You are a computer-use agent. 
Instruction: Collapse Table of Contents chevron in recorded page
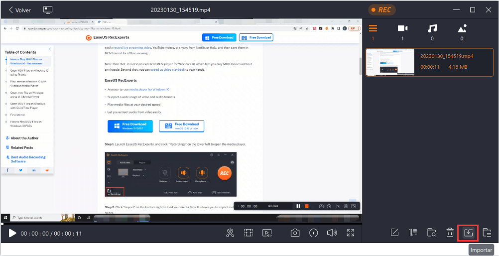pyautogui.click(x=50, y=49)
